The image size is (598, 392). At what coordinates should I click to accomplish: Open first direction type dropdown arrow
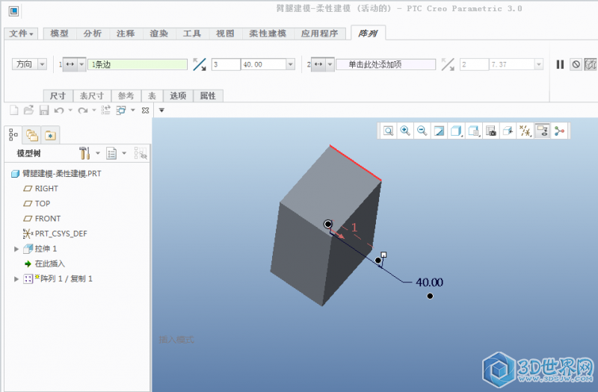click(x=81, y=64)
